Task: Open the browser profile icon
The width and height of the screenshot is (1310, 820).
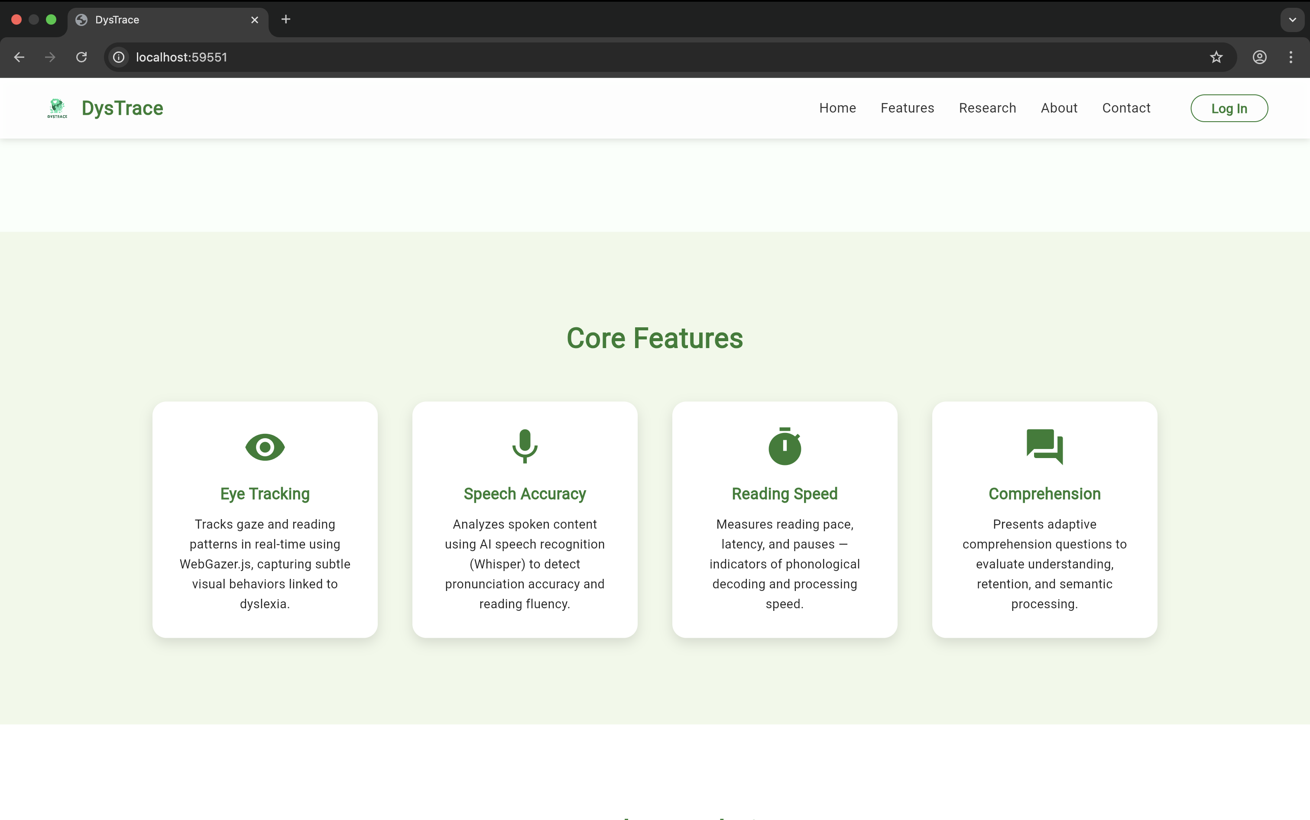Action: tap(1259, 58)
